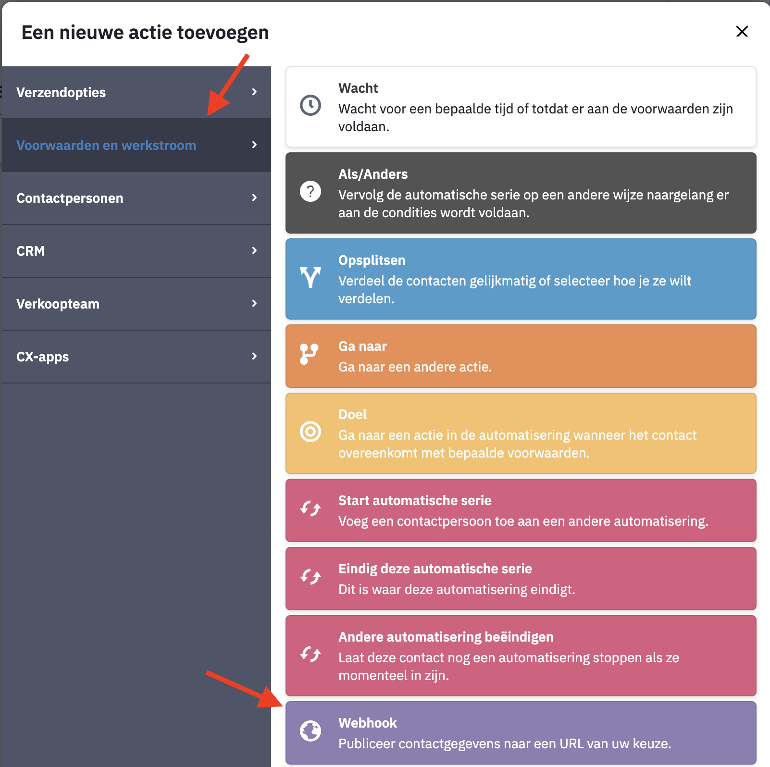Click the target icon on Doel
This screenshot has width=770, height=767.
click(310, 432)
